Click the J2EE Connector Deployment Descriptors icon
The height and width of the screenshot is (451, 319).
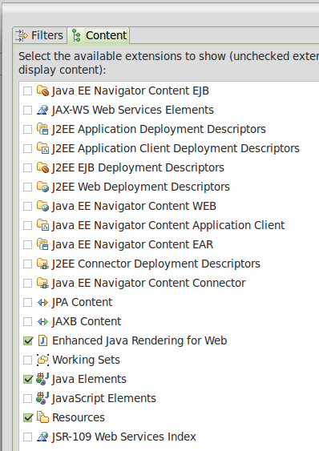43,264
